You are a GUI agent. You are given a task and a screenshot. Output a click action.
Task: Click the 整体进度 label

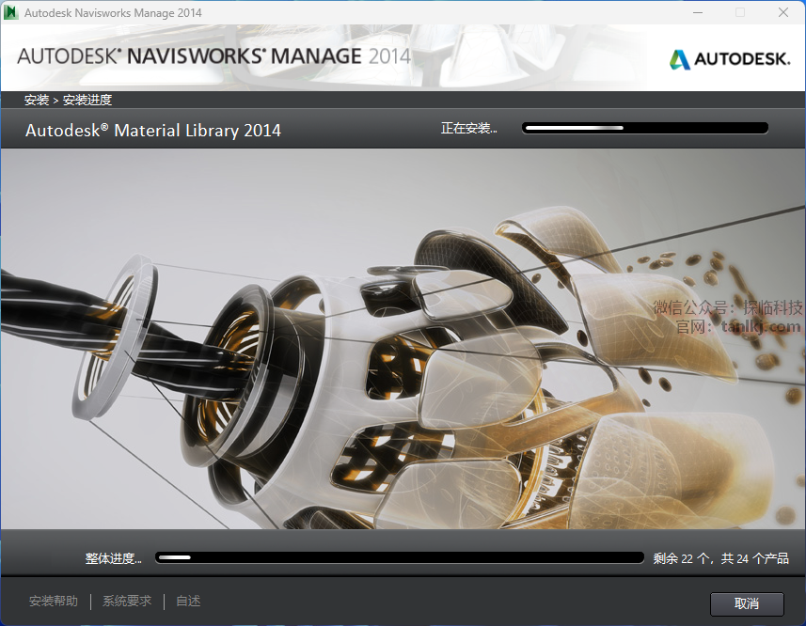click(113, 558)
